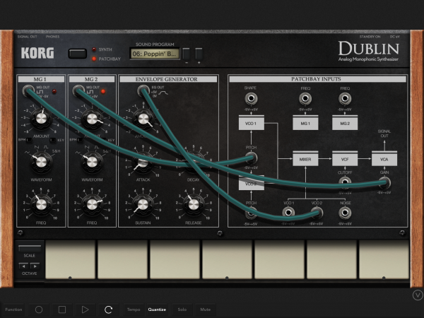Image resolution: width=424 pixels, height=318 pixels.
Task: Click the VCF Cutoff input jack
Action: [x=345, y=182]
